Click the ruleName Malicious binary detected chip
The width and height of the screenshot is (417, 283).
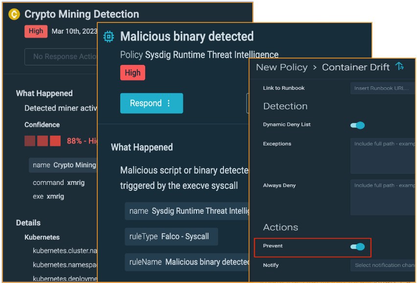click(187, 262)
